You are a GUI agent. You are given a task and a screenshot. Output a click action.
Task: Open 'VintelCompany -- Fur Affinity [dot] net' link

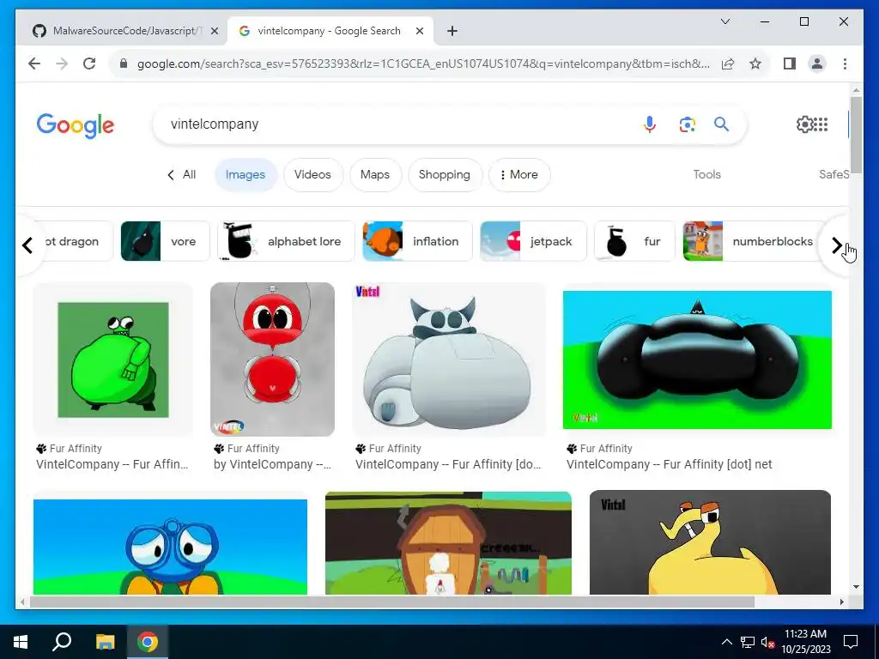tap(669, 464)
